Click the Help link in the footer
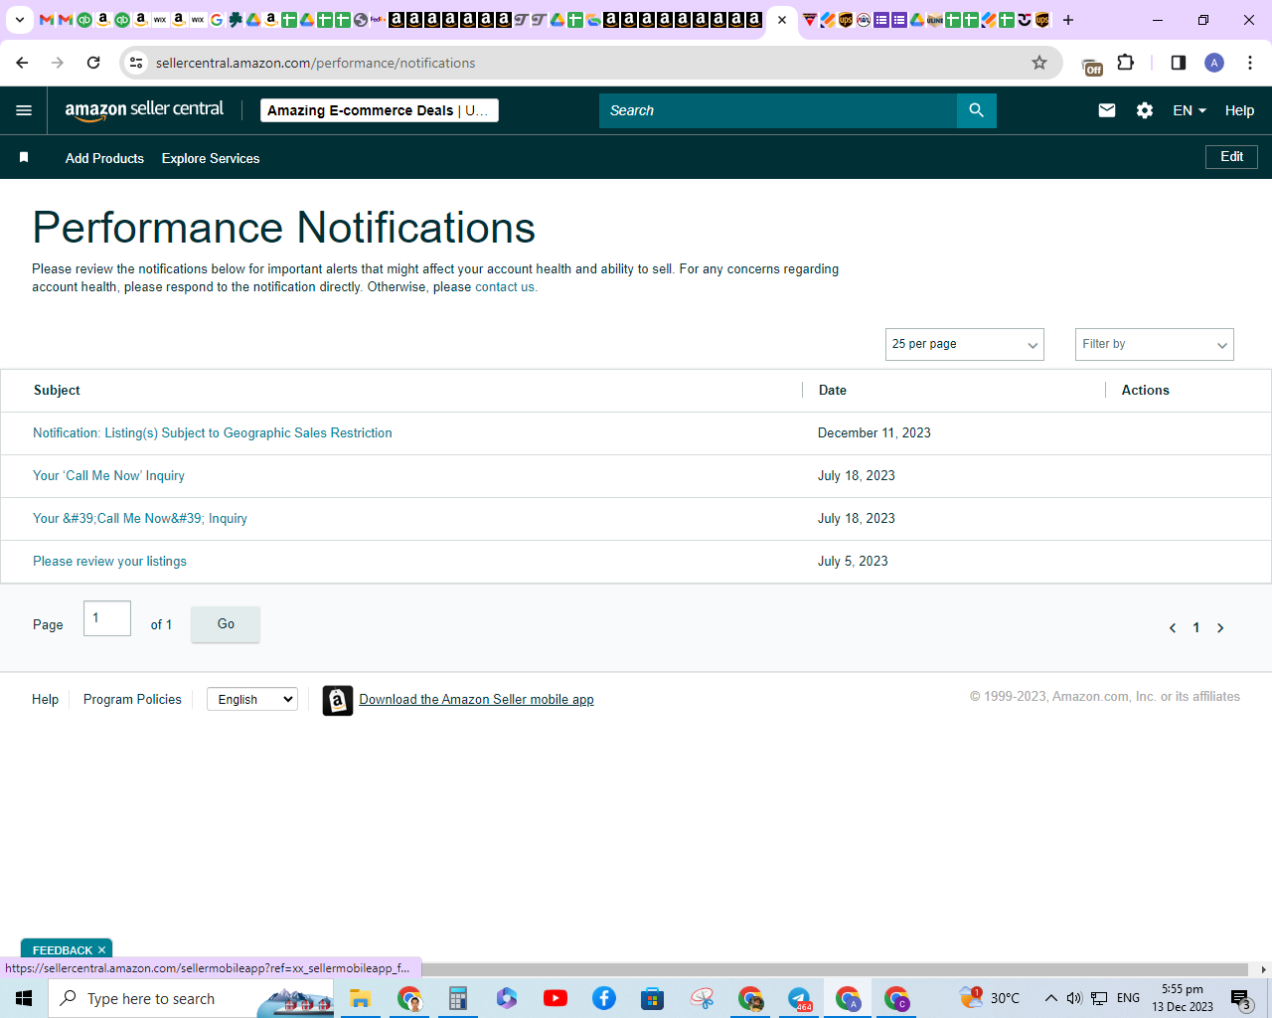 point(45,700)
